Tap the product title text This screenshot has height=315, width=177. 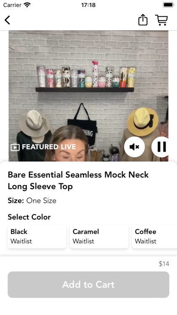[x=78, y=181]
